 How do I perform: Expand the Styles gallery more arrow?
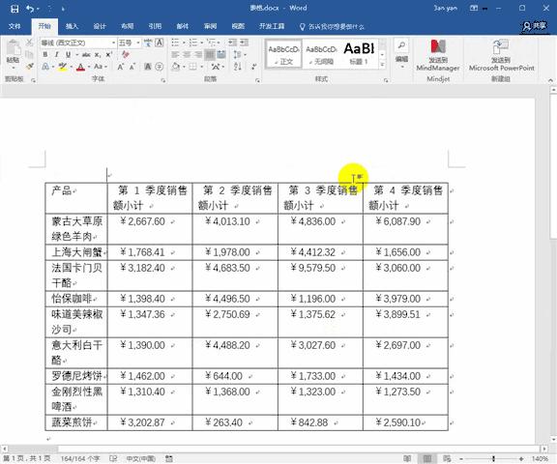tap(382, 65)
